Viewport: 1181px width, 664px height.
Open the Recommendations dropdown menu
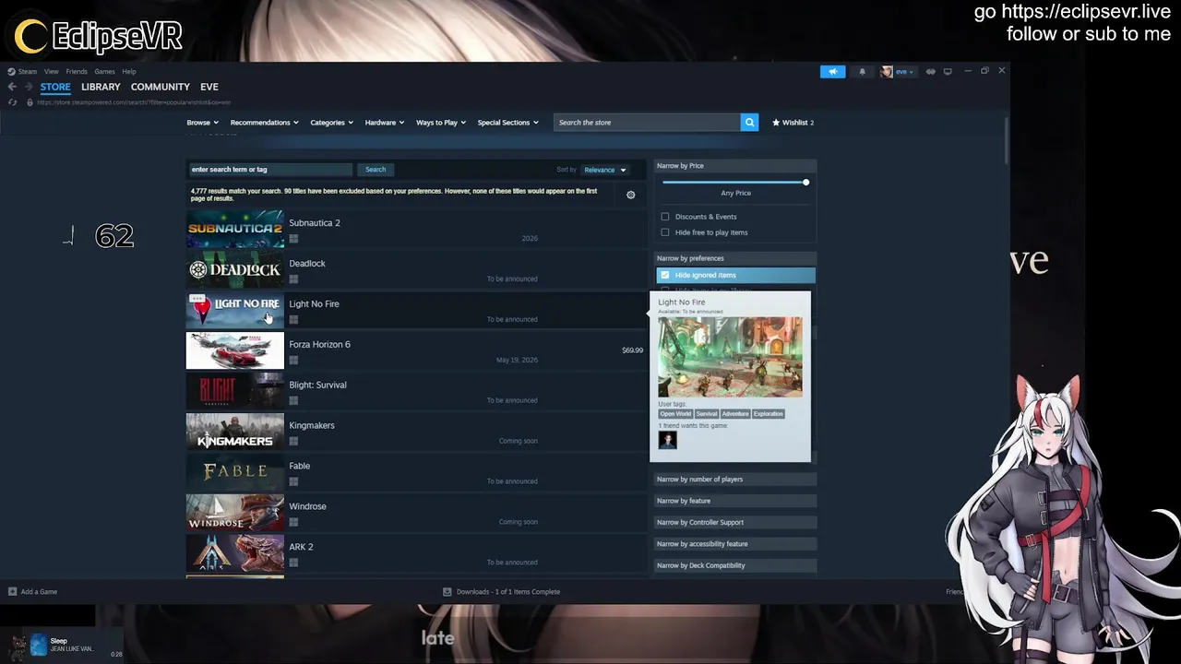(x=265, y=122)
